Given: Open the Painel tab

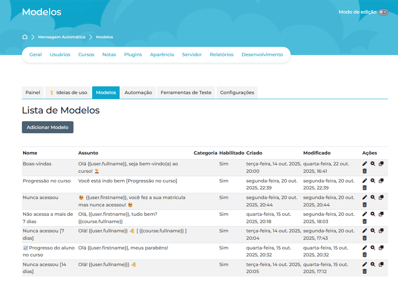Looking at the screenshot, I should (33, 92).
